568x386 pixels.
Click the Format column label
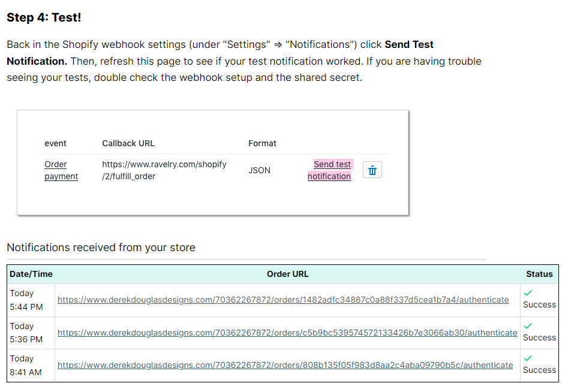(262, 143)
